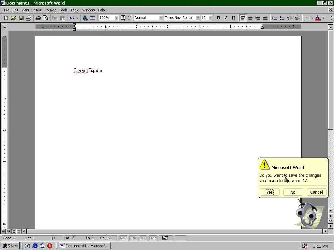Save the document with floppy icon
Screen dimensions: 334x250
[21, 18]
